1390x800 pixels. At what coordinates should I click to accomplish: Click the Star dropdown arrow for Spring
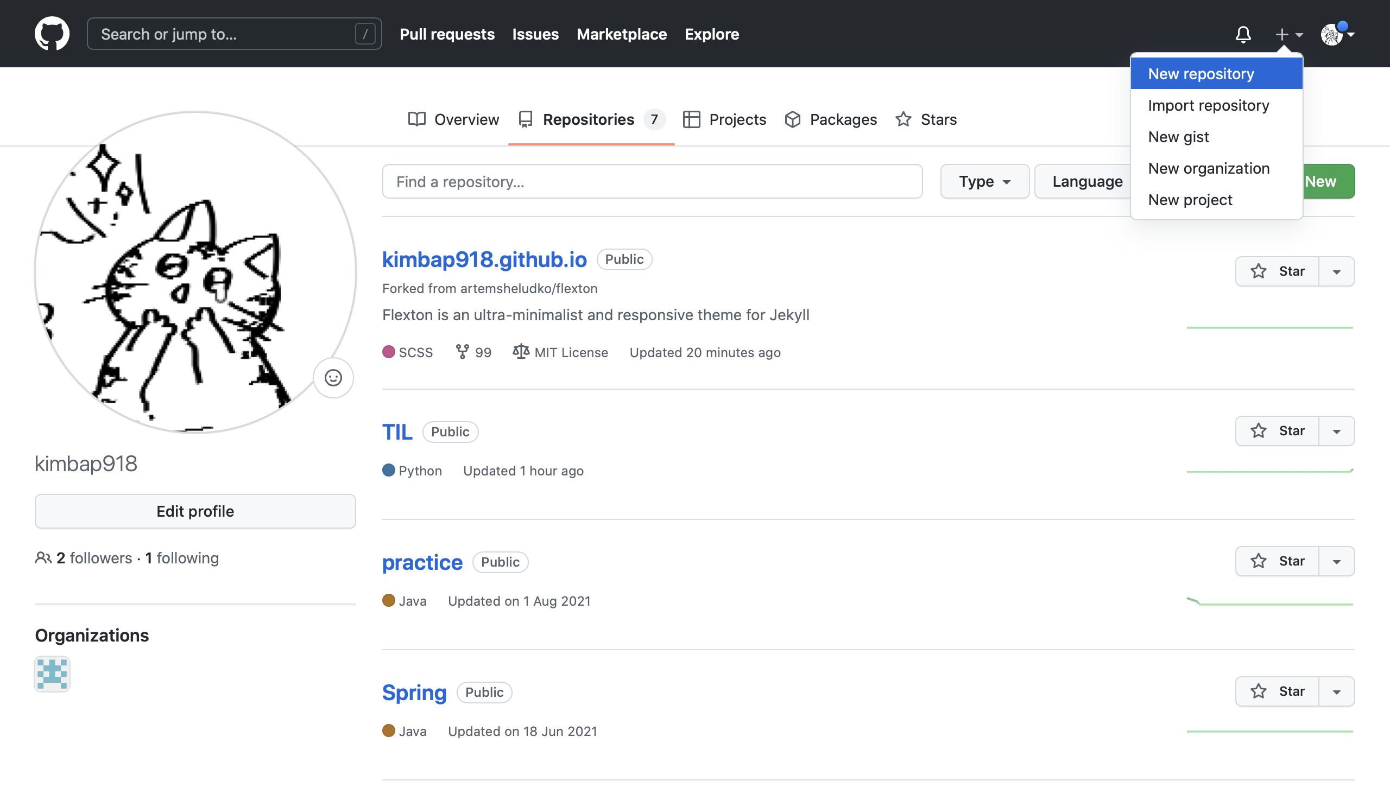pos(1337,691)
